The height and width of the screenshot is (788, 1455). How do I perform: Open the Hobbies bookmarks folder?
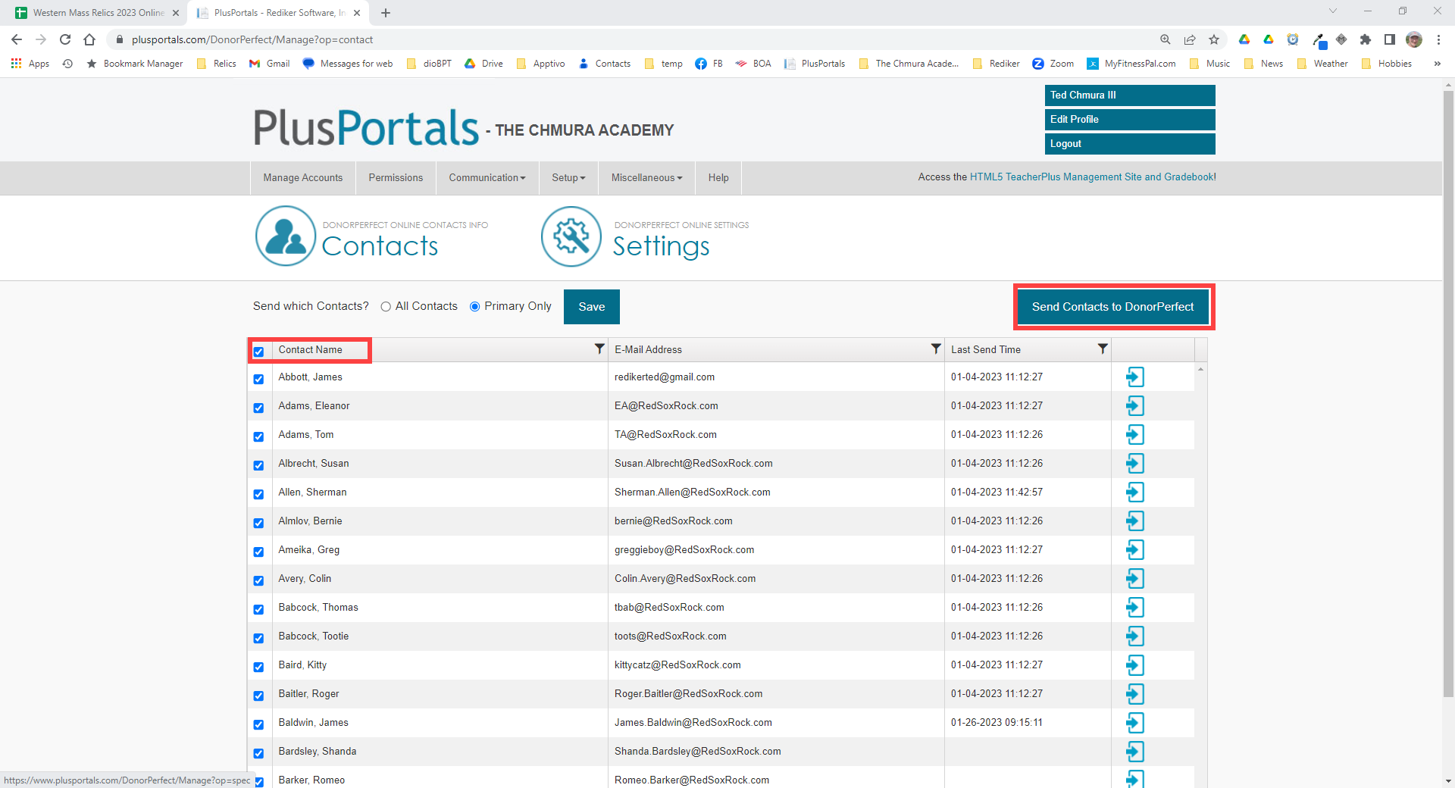click(x=1387, y=64)
